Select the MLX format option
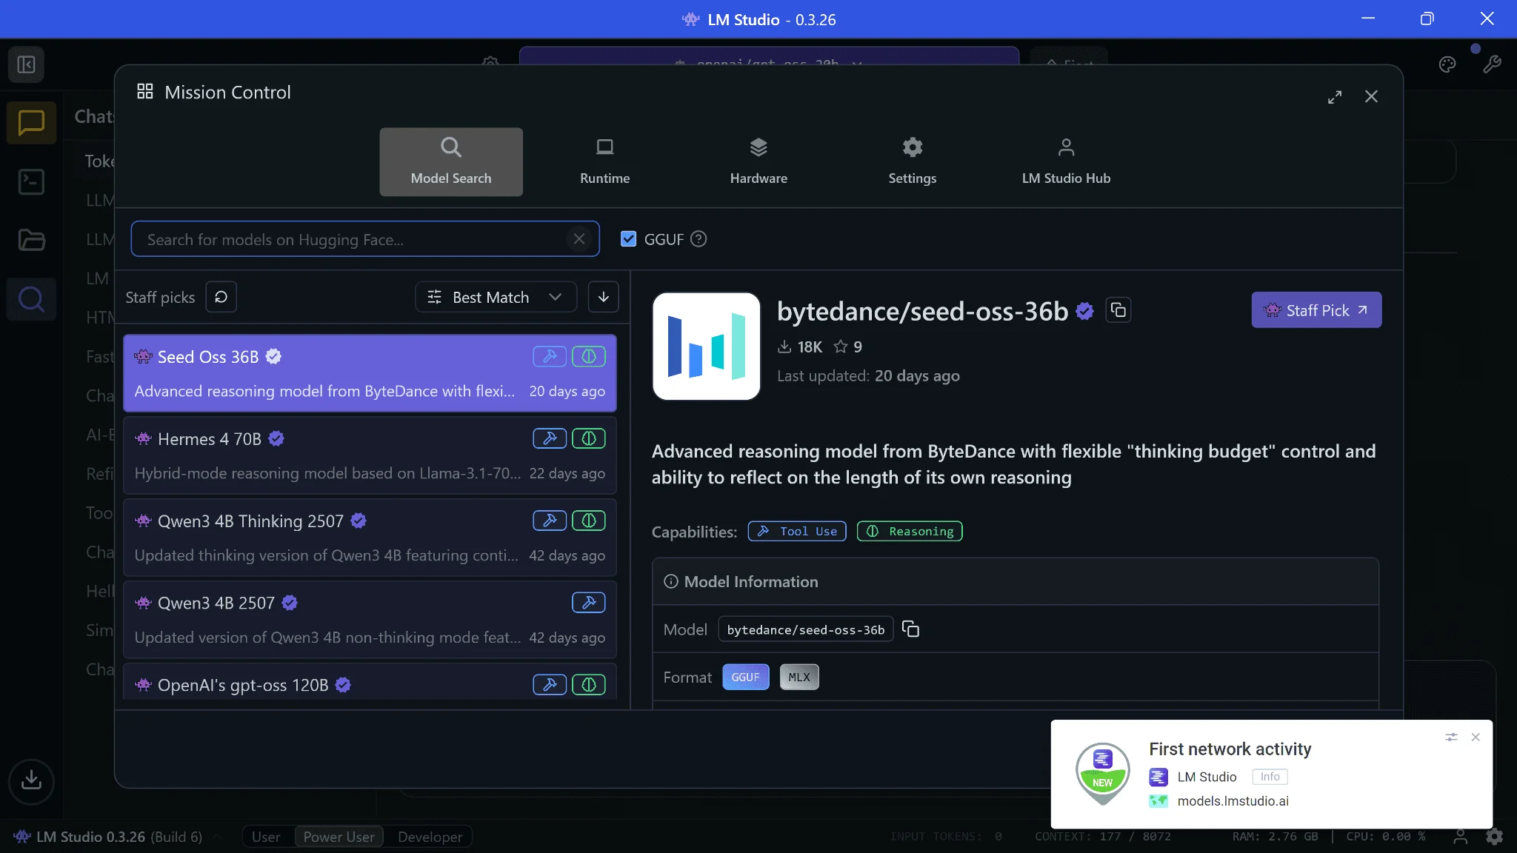1517x853 pixels. [x=798, y=677]
